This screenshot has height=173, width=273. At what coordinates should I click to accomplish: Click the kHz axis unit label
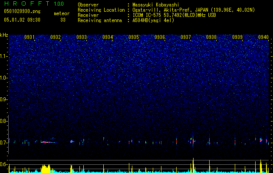point(4,35)
